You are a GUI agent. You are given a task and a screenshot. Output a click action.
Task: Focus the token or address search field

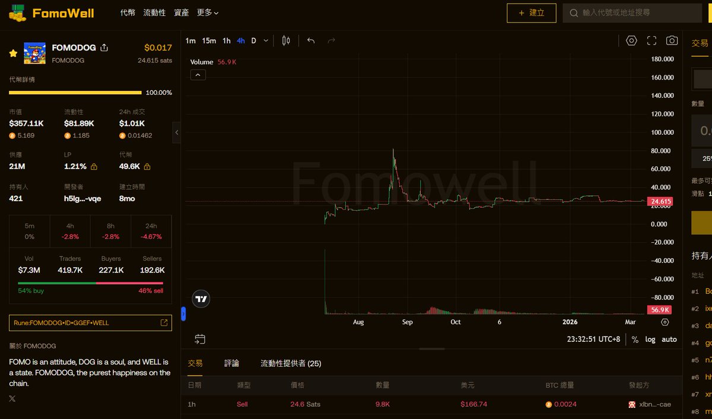tap(632, 13)
